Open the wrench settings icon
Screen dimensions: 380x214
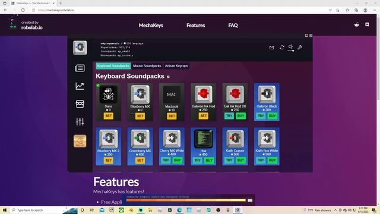pos(300,48)
